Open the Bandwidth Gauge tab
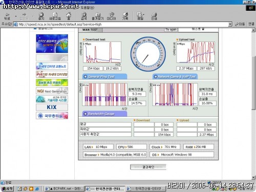The height and width of the screenshot is (192, 256). pos(104,114)
